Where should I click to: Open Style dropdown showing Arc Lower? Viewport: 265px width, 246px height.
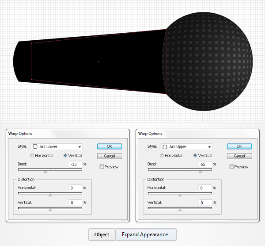[57, 146]
